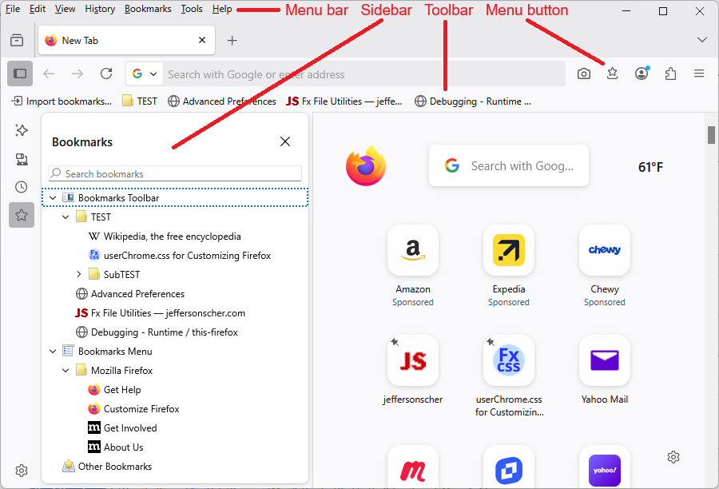This screenshot has width=719, height=489.
Task: Open the File menu
Action: [12, 9]
